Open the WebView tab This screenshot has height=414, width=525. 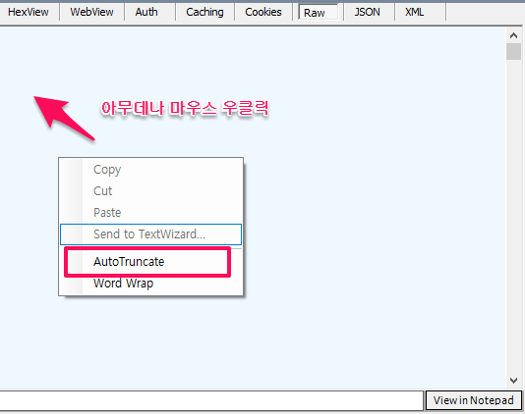(x=91, y=12)
